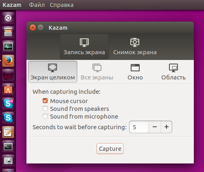
Task: Uncheck the Mouse cursor checkbox
Action: point(45,101)
